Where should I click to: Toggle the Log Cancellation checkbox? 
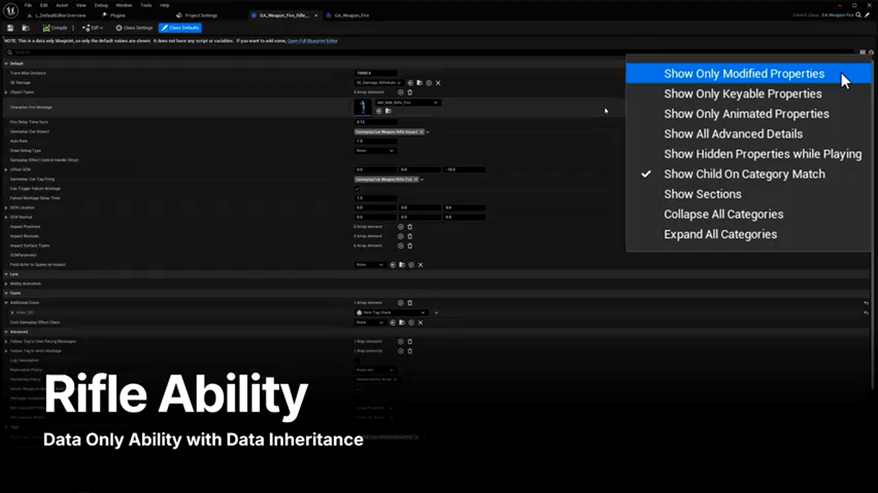[x=357, y=360]
